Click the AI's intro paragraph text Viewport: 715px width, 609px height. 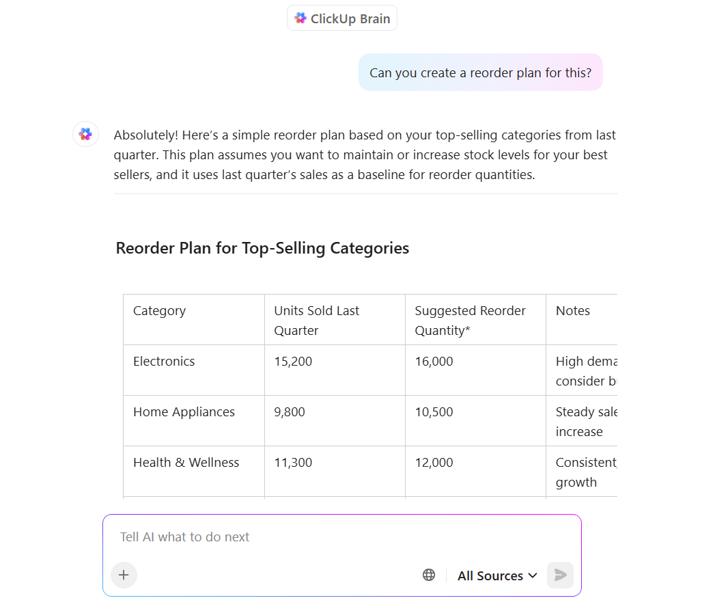click(365, 155)
